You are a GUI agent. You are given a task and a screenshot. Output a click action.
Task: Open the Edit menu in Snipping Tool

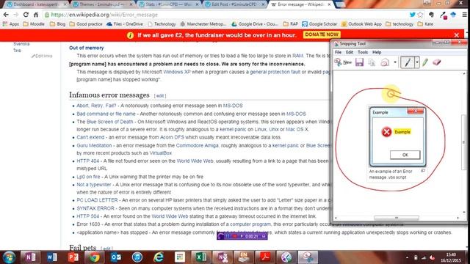pos(350,52)
